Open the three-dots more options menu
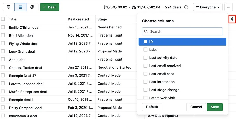Screen dimensions: 236x119 pos(229,7)
